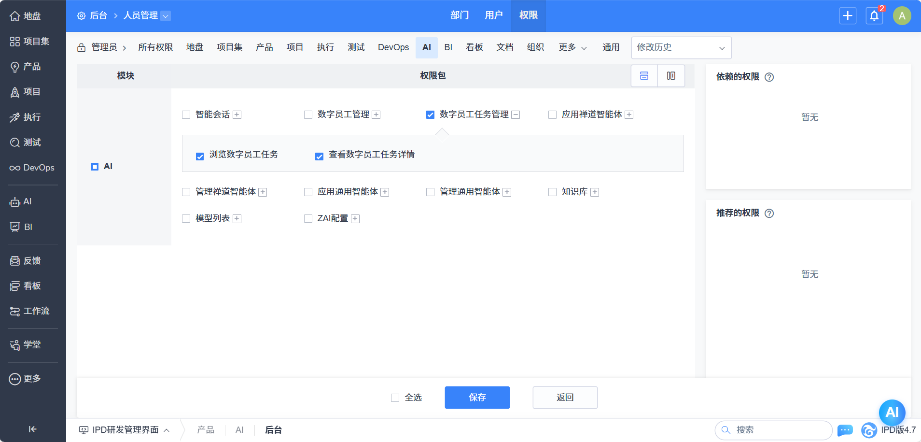Click the help icon beside 依赖的权限
The image size is (921, 442).
[x=769, y=77]
